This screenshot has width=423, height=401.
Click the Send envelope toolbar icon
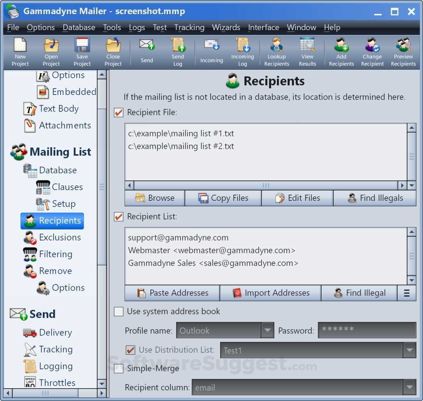click(x=147, y=51)
